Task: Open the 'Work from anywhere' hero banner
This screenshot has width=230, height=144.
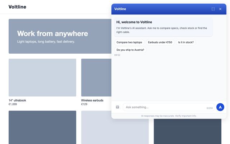Action: coord(60,36)
